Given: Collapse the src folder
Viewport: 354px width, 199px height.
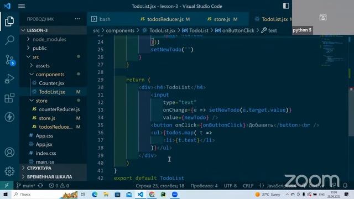Looking at the screenshot, I should (35, 57).
